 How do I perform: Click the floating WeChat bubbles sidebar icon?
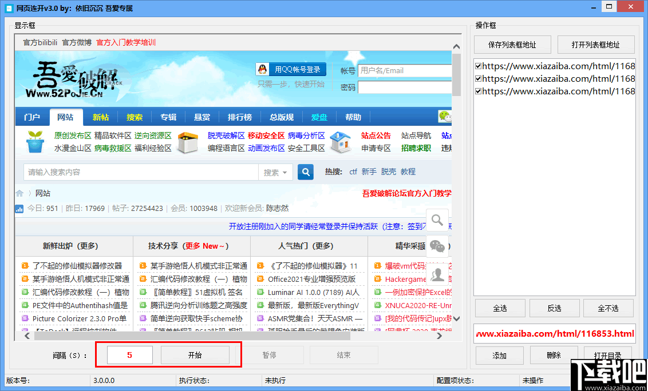(437, 246)
